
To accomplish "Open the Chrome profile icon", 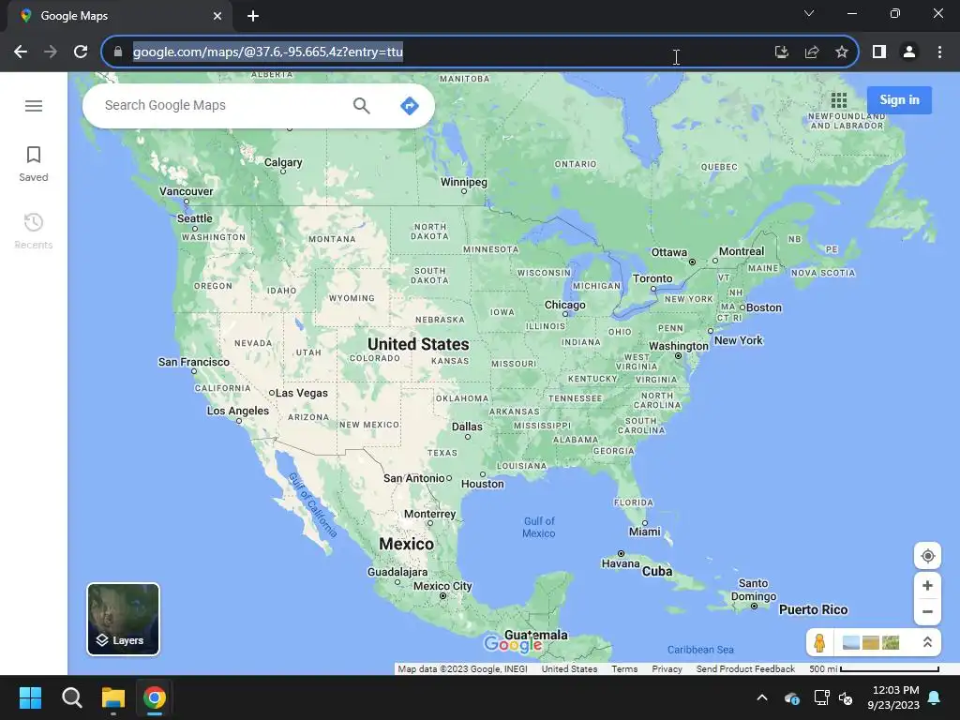I will [x=909, y=52].
